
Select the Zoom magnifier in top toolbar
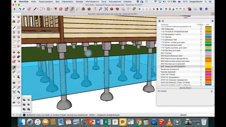coord(100,9)
